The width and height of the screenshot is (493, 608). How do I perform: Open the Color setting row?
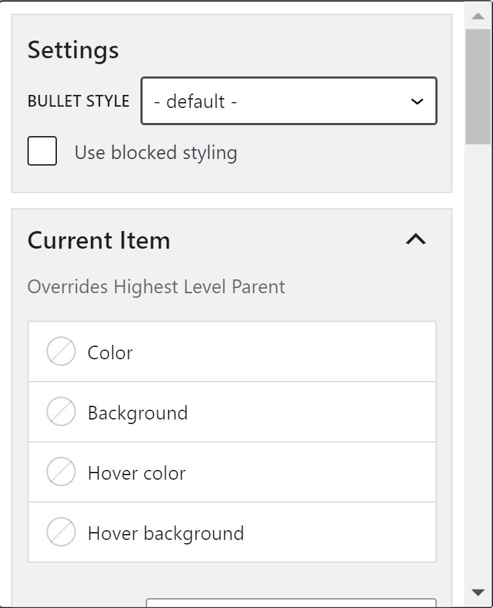232,352
